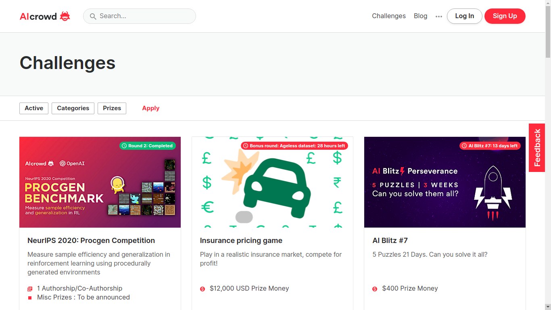Click the Challenges page heading
The height and width of the screenshot is (310, 551).
pyautogui.click(x=67, y=63)
